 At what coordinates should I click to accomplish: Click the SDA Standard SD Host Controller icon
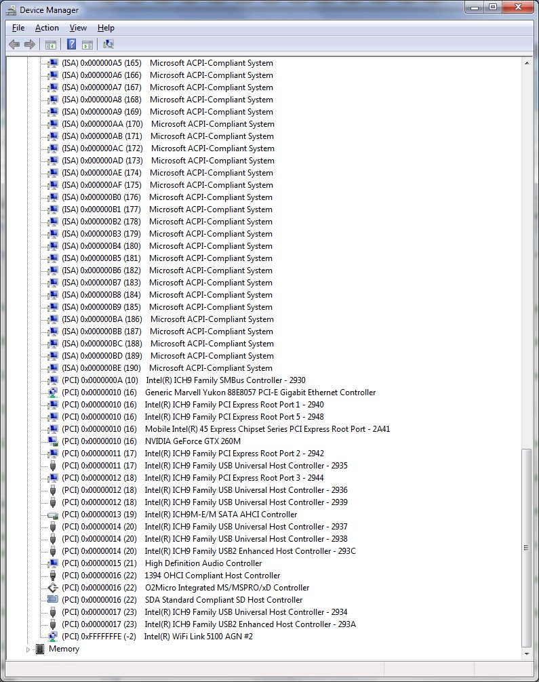pos(53,600)
